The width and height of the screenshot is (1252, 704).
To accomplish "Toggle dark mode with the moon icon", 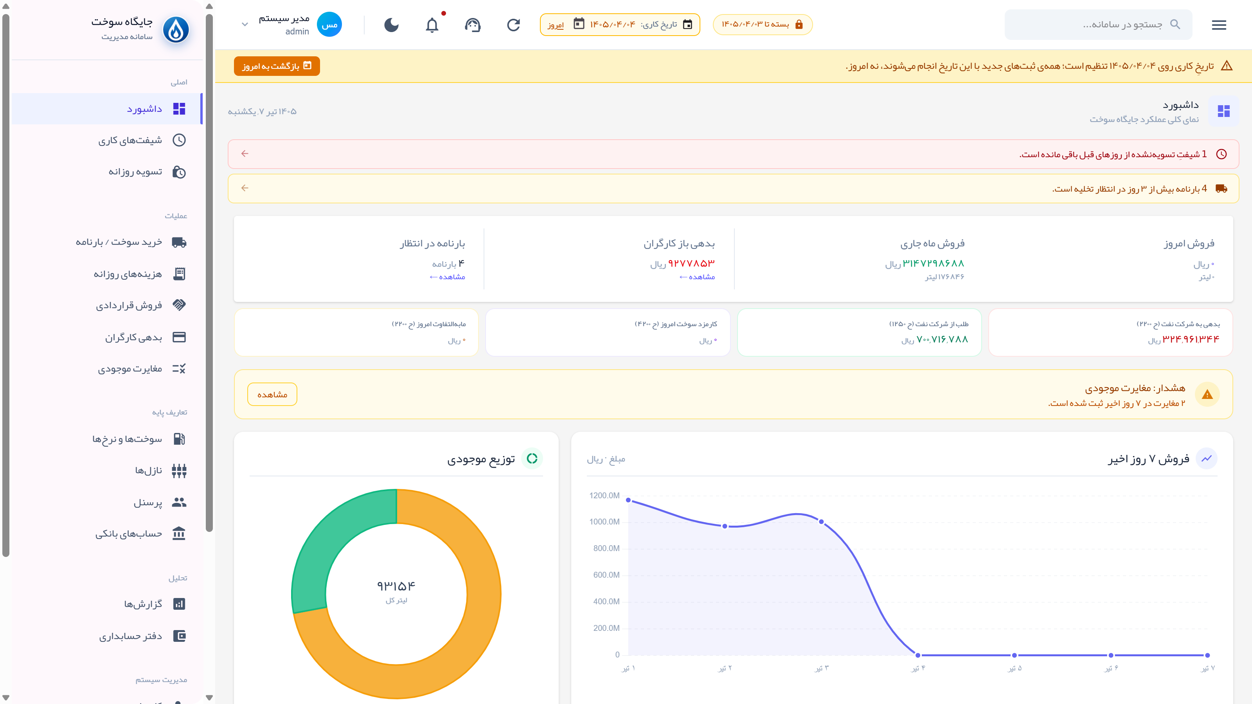I will point(391,25).
